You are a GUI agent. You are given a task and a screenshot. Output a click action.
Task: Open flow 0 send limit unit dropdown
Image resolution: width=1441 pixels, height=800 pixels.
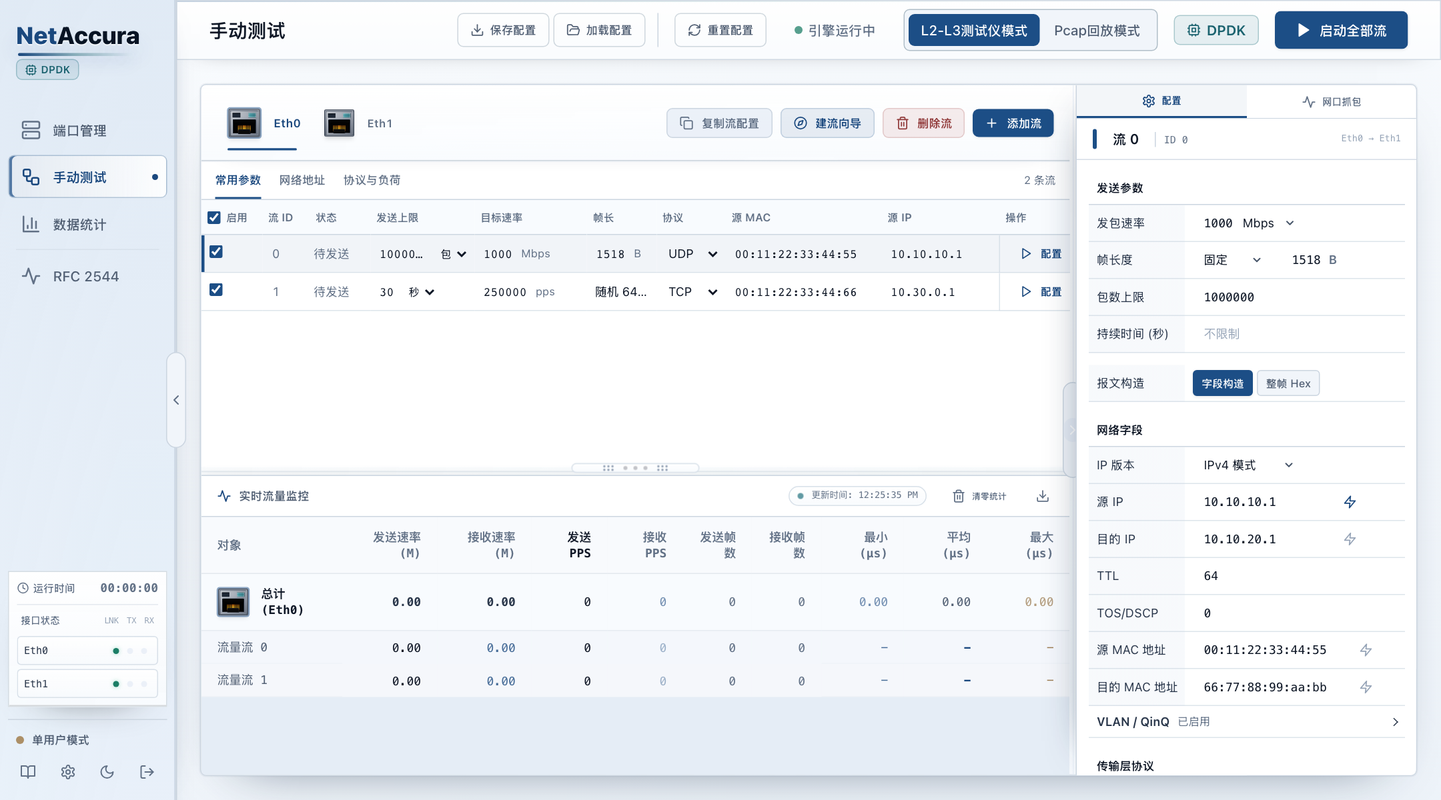click(x=454, y=254)
